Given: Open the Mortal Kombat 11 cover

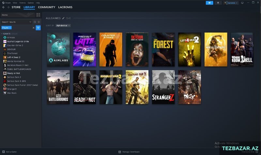Looking at the screenshot, I should tap(216, 49).
